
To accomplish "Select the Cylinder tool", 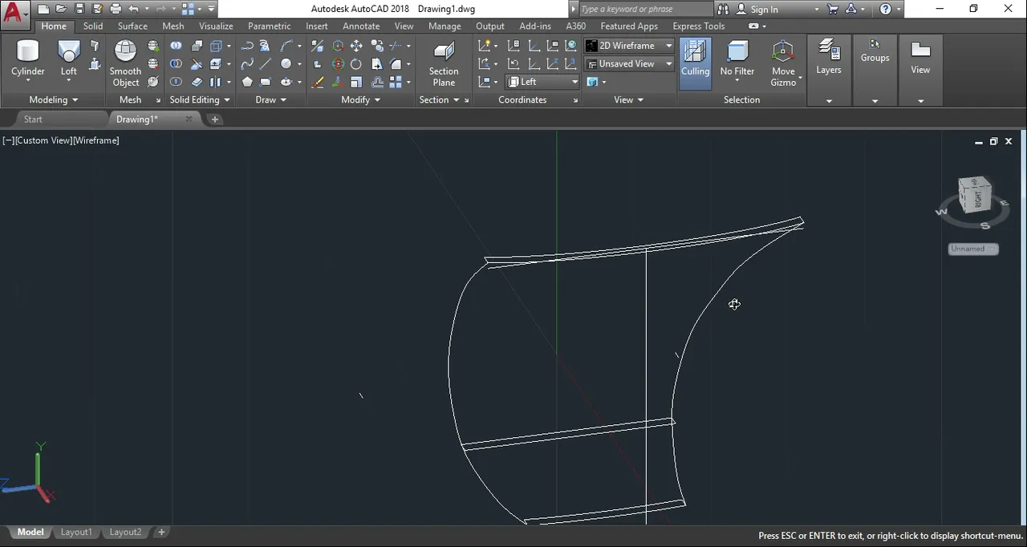I will tap(28, 59).
